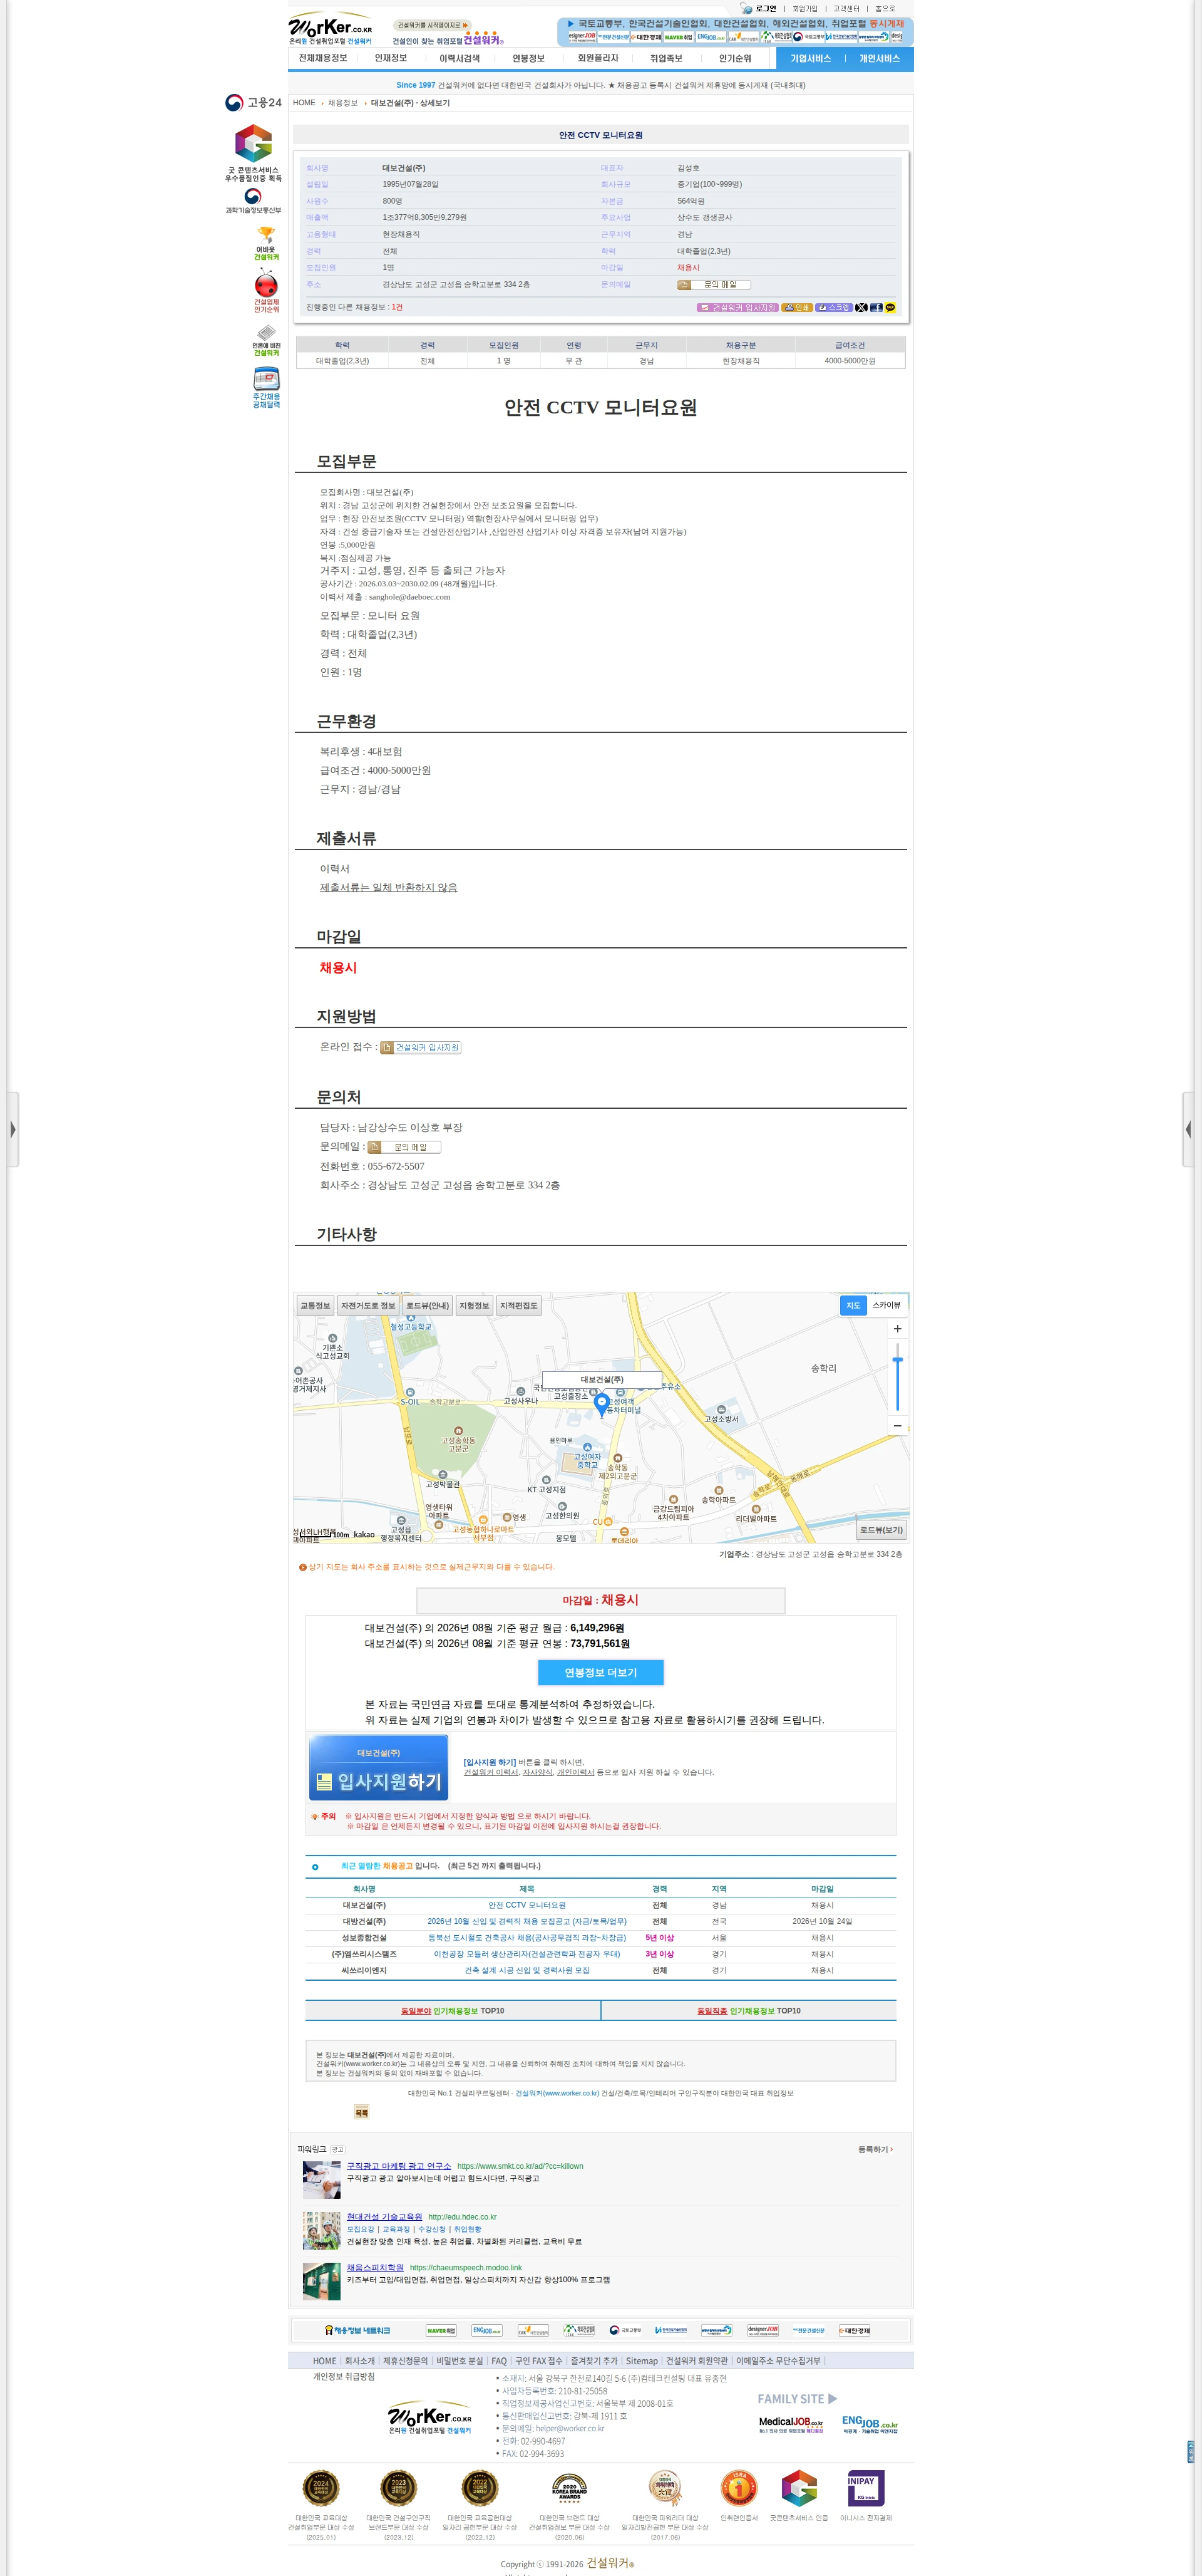Expand the right side panel arrow
The width and height of the screenshot is (1202, 2576).
[1188, 1129]
